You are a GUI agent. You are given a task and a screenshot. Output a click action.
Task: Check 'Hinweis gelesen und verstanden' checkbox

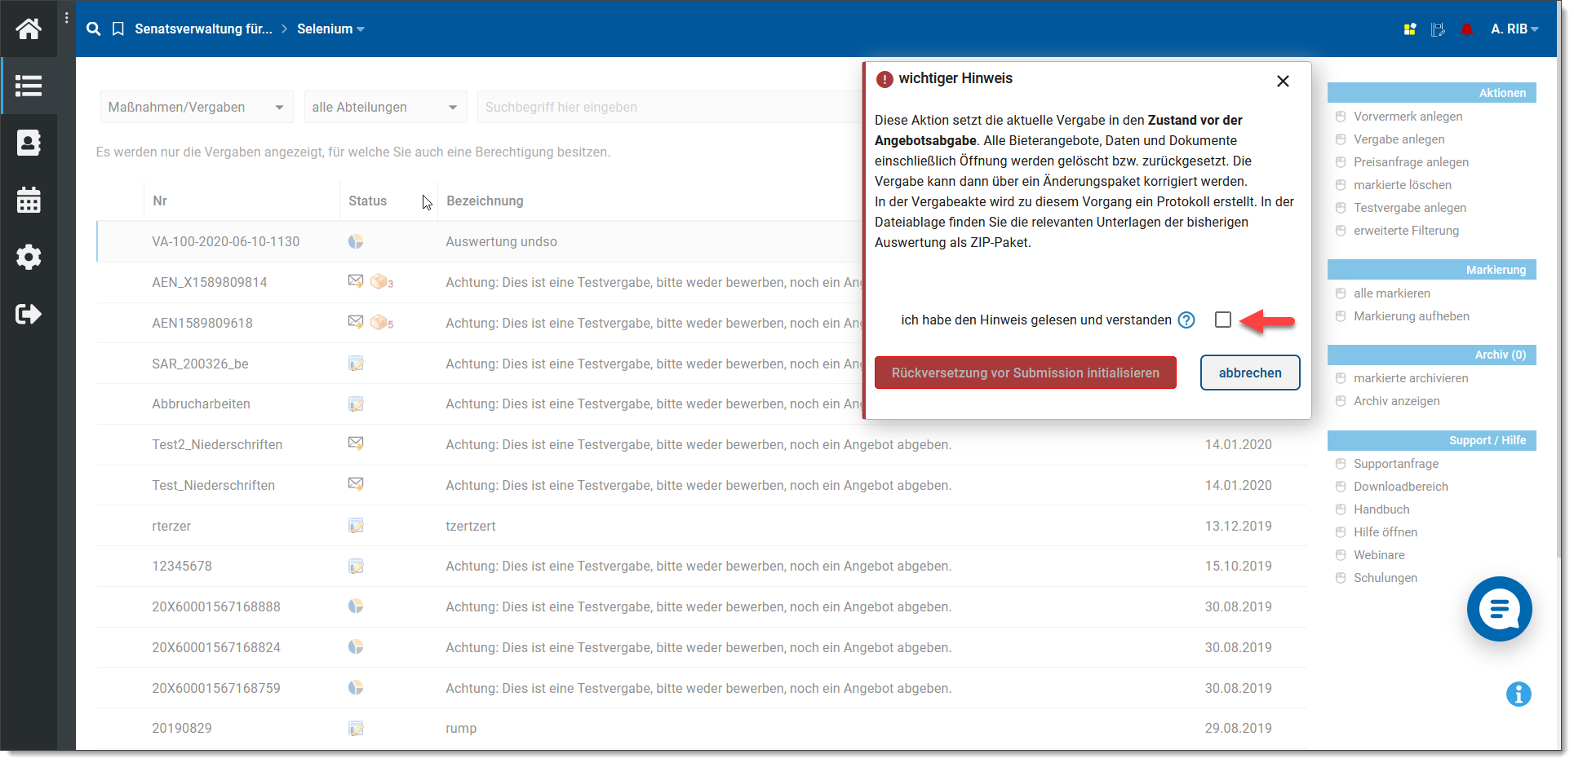(x=1222, y=320)
